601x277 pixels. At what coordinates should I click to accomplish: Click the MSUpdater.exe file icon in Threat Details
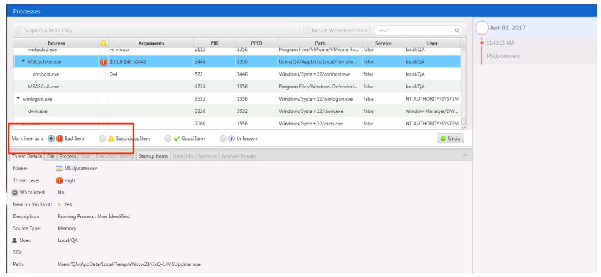(x=59, y=168)
